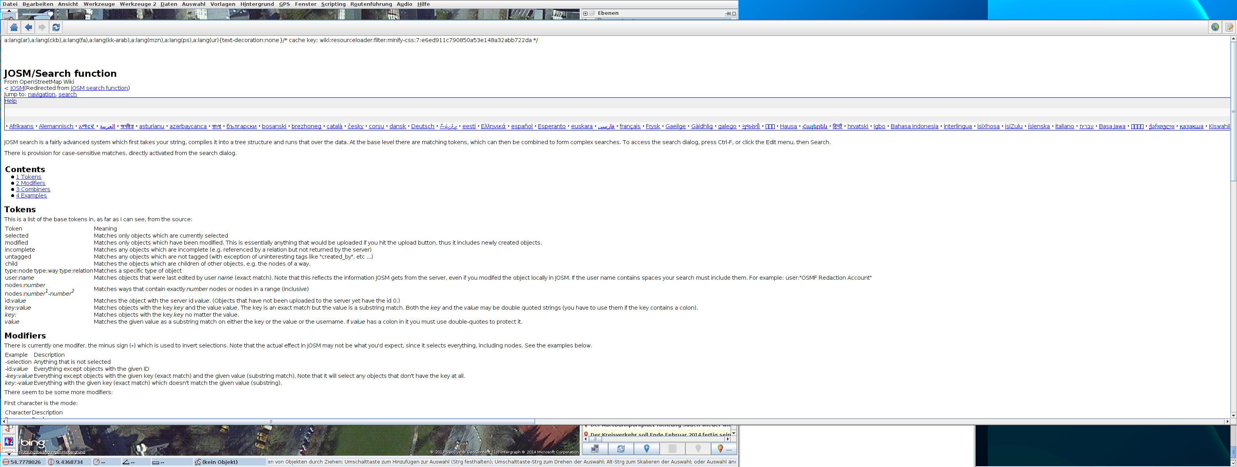The width and height of the screenshot is (1237, 467).
Task: Open the '1 Tokens' contents link
Action: point(29,177)
